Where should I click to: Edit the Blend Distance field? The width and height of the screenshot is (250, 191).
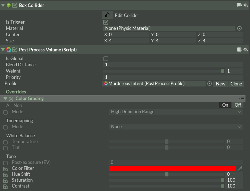[173, 65]
